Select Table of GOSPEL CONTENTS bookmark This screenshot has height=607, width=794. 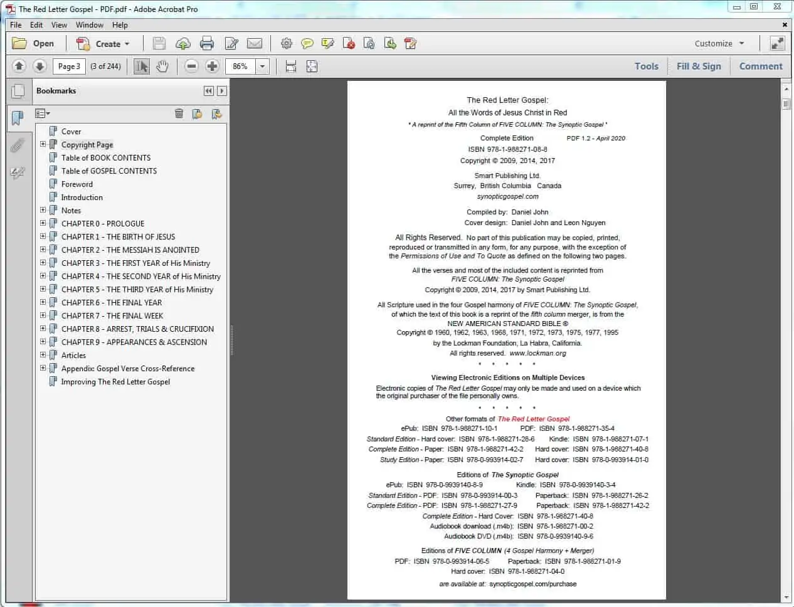pyautogui.click(x=109, y=171)
